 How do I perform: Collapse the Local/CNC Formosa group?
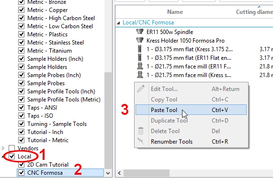point(119,23)
